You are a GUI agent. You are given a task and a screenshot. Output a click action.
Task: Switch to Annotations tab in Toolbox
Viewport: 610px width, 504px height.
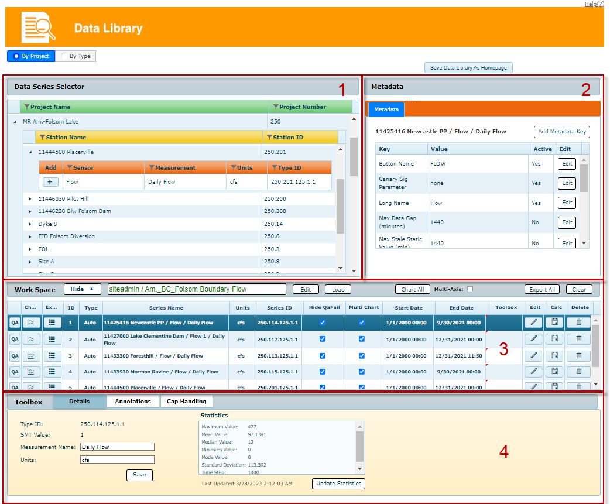coord(133,401)
